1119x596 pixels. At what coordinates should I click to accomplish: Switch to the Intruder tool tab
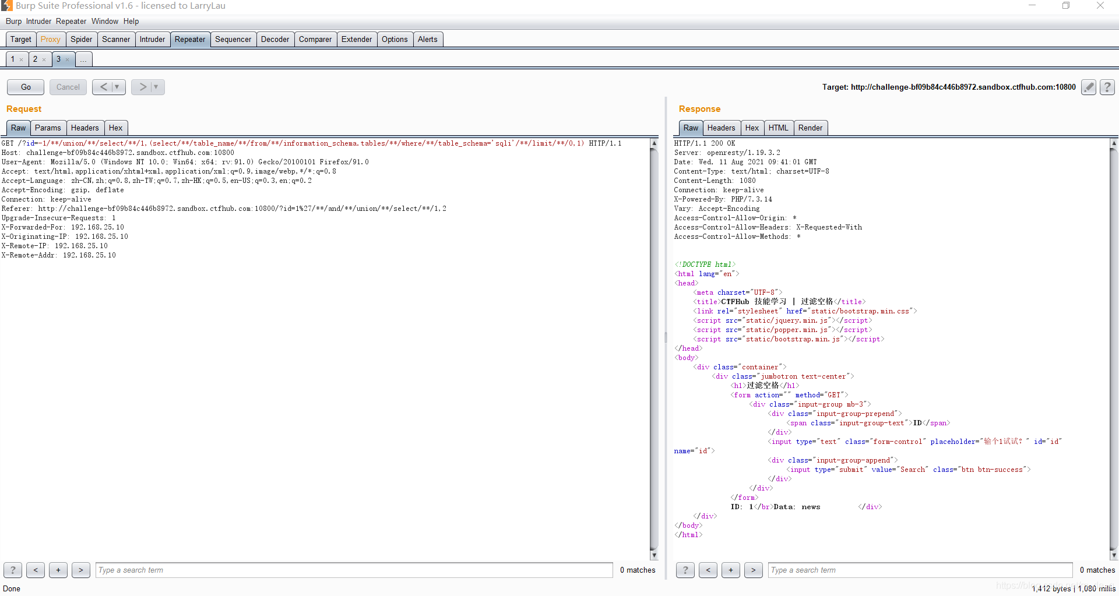point(153,40)
